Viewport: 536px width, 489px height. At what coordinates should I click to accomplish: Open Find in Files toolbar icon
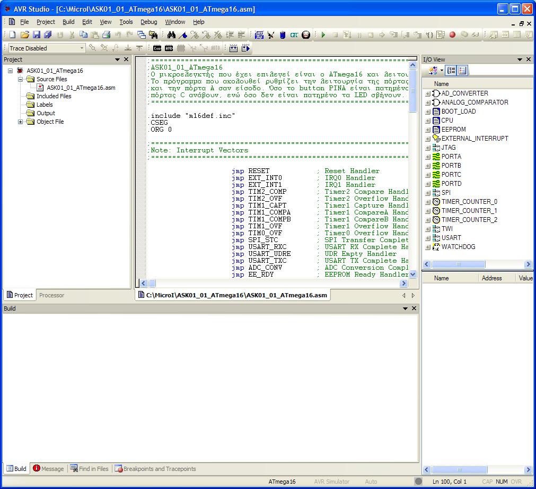click(x=153, y=35)
